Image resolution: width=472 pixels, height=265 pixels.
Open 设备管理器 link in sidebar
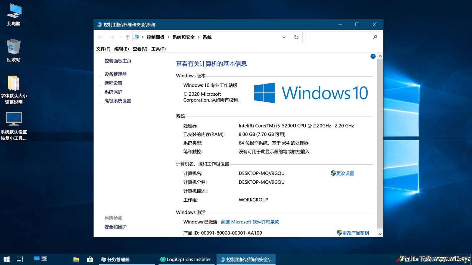pos(115,74)
